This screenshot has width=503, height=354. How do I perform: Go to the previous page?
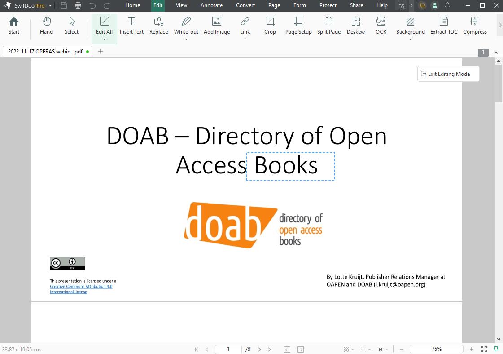207,349
